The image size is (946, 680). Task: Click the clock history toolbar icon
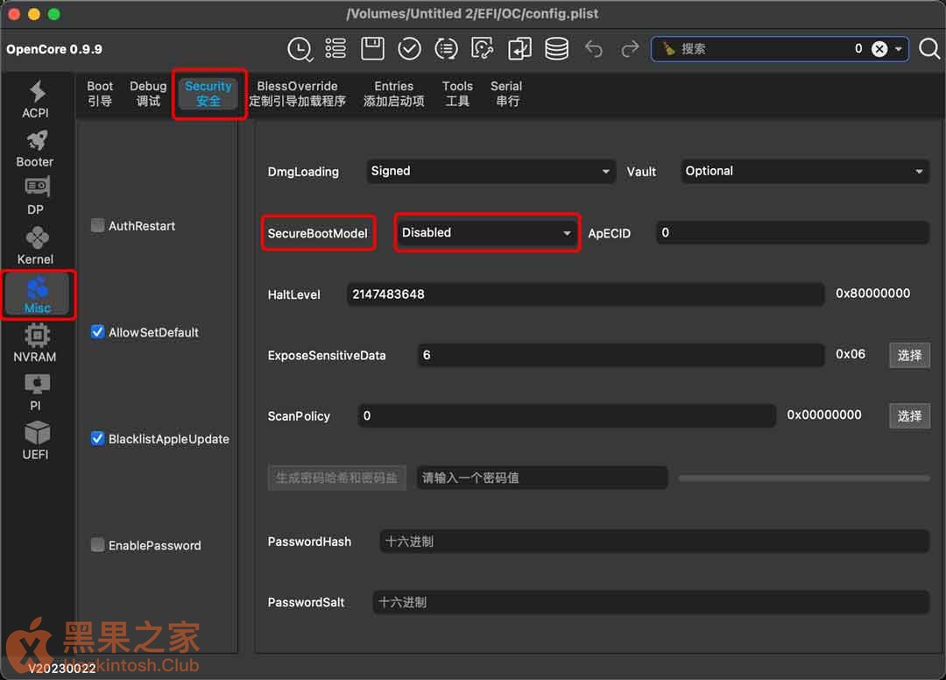click(300, 49)
